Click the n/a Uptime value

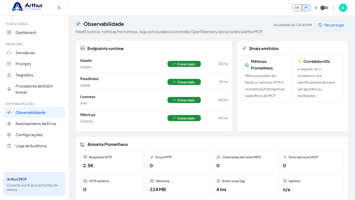click(286, 189)
